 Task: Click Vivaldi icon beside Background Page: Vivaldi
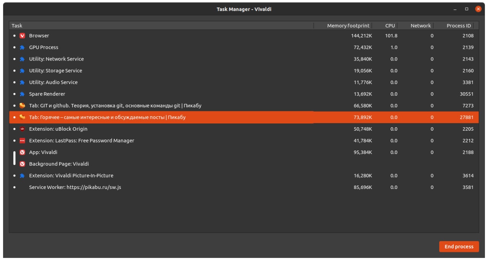point(22,164)
